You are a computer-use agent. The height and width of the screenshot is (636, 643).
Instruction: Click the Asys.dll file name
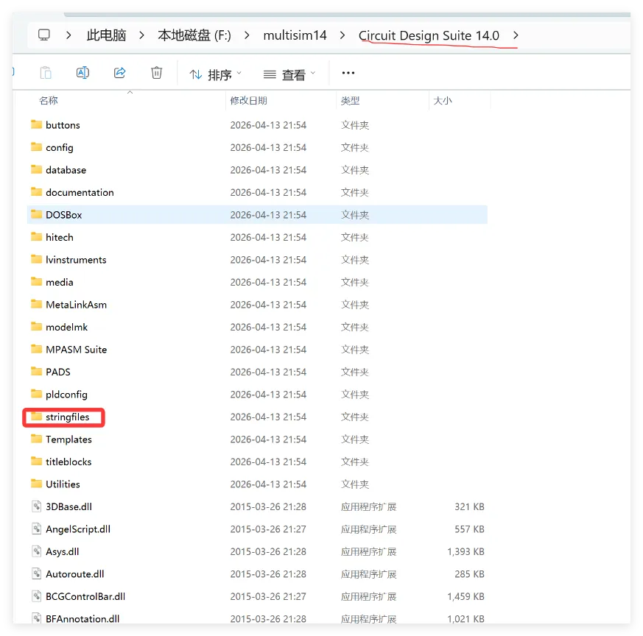[x=63, y=551]
